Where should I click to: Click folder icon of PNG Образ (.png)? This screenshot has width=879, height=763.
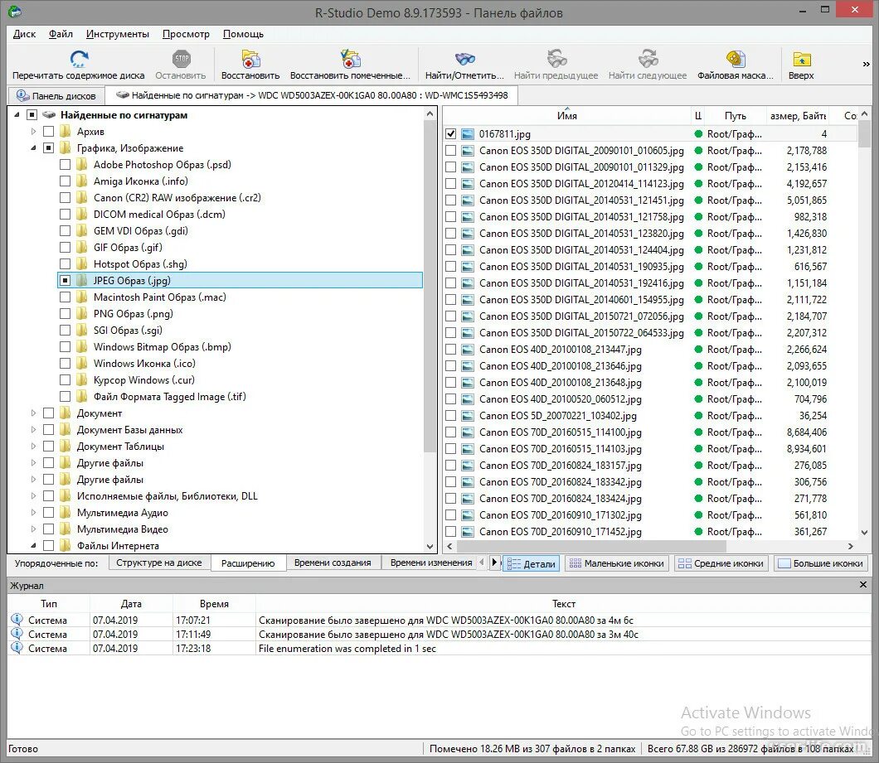tap(82, 314)
